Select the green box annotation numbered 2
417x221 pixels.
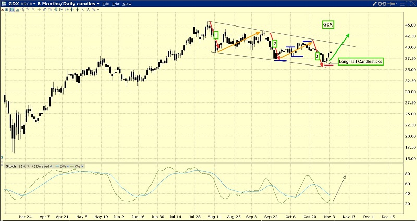click(275, 44)
